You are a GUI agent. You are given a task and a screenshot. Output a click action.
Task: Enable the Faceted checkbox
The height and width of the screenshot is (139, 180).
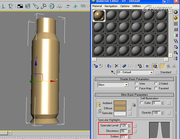[x=156, y=88]
